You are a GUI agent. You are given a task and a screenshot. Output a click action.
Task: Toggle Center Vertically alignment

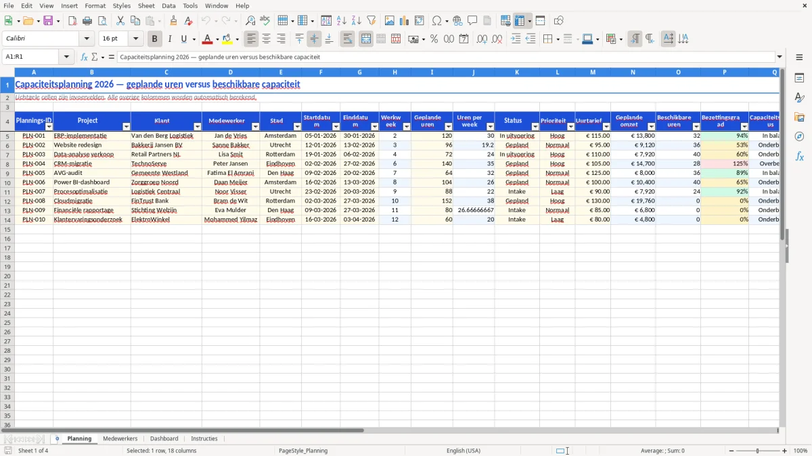pos(314,39)
